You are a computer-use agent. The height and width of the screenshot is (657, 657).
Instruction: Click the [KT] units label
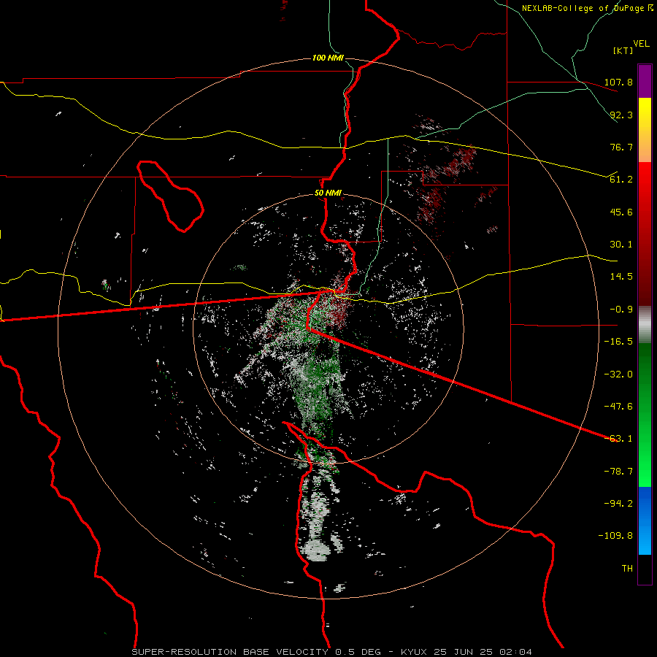623,50
